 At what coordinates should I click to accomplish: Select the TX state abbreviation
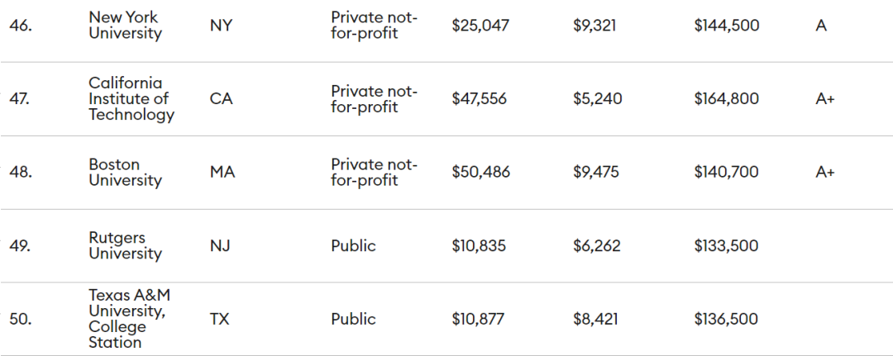pos(221,319)
